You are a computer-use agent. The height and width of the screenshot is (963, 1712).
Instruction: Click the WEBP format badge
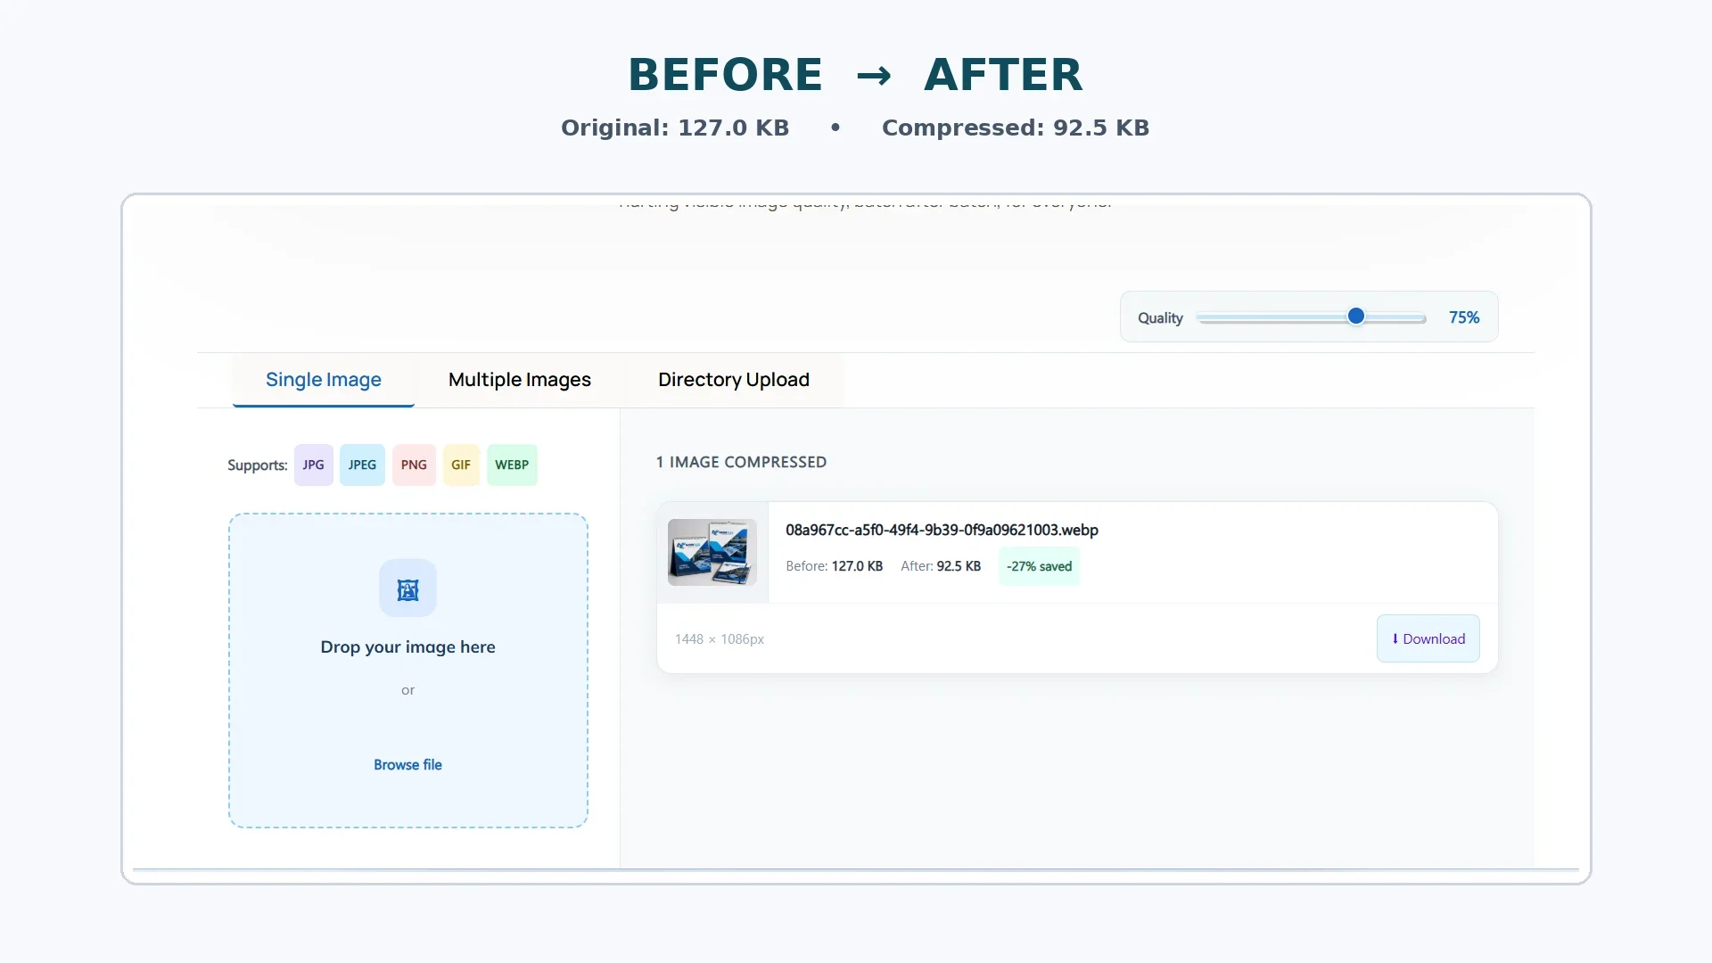(x=512, y=465)
